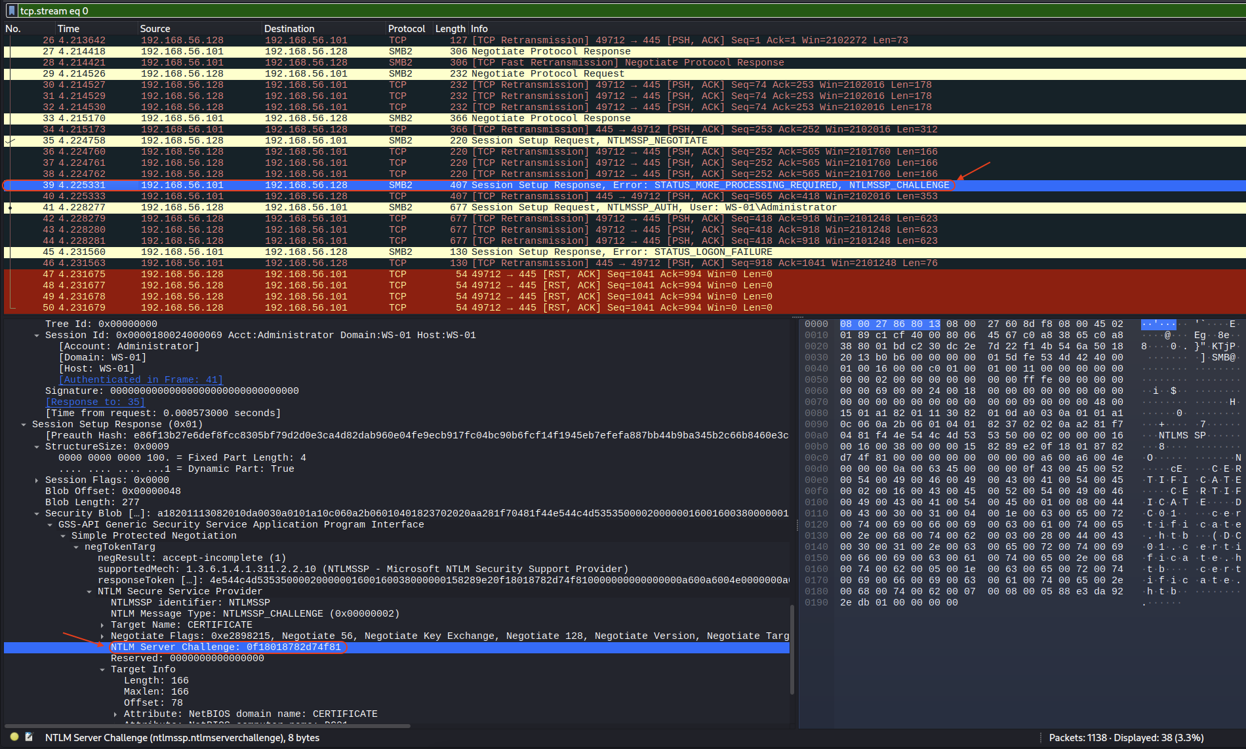Sort by the Length column header
The height and width of the screenshot is (749, 1246).
pos(450,28)
